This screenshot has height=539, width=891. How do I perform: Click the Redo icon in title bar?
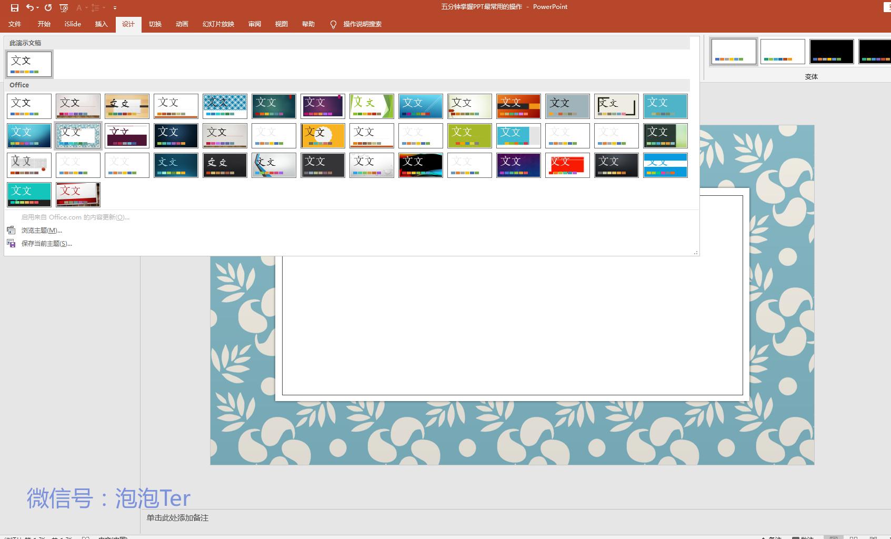coord(48,7)
